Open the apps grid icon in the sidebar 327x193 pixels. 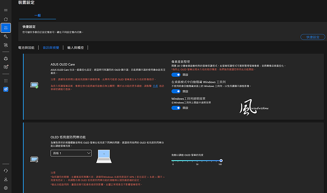tap(6, 80)
